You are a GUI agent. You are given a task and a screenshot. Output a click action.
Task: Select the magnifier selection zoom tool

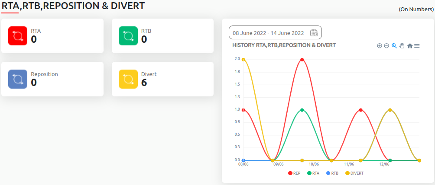pos(394,46)
